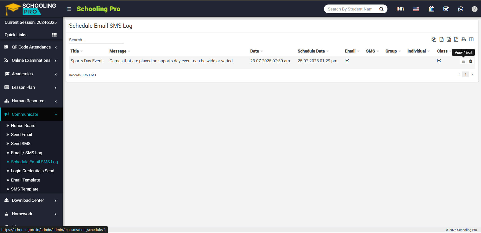The image size is (481, 233).
Task: Open Quick Links grid icon
Action: 54,35
